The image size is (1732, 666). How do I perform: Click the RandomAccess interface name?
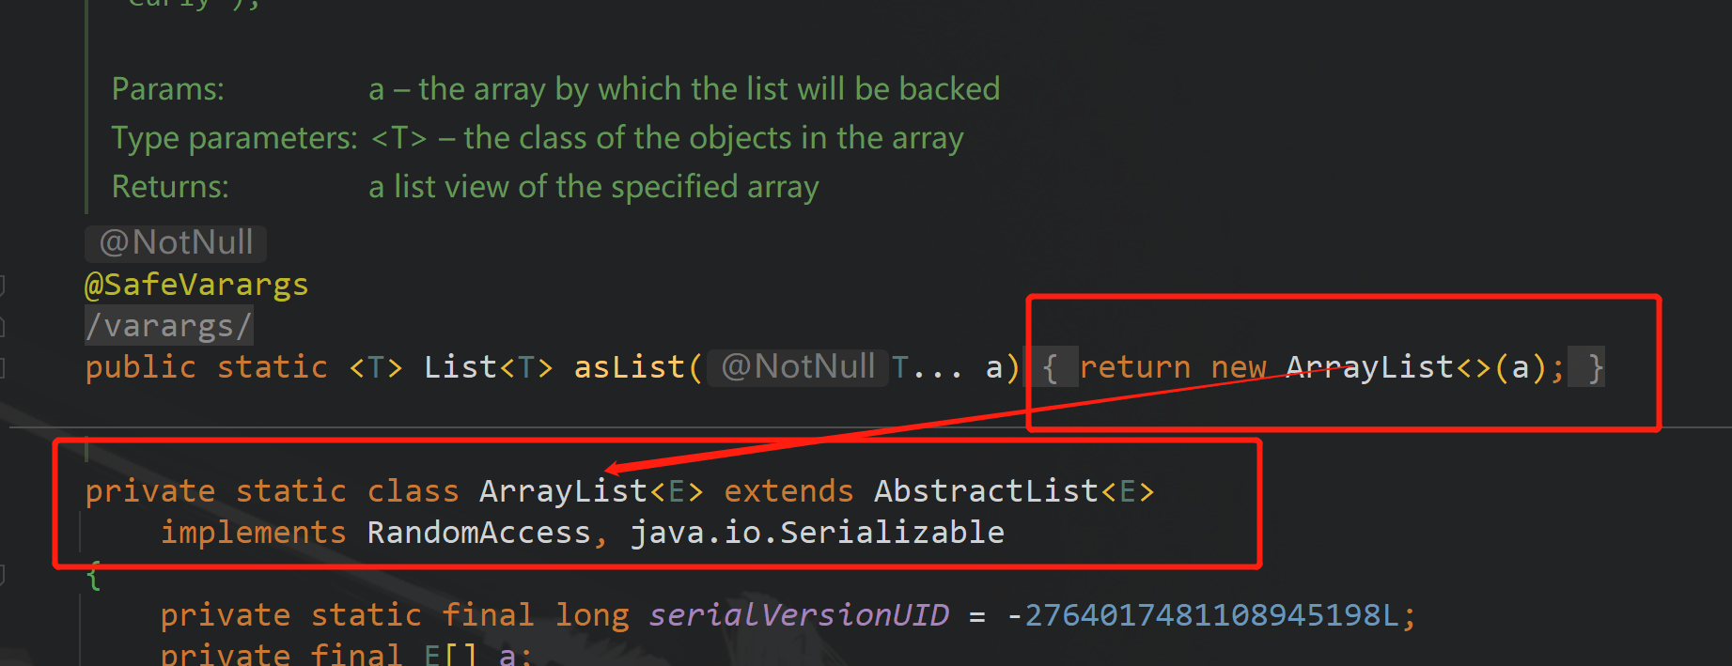478,533
